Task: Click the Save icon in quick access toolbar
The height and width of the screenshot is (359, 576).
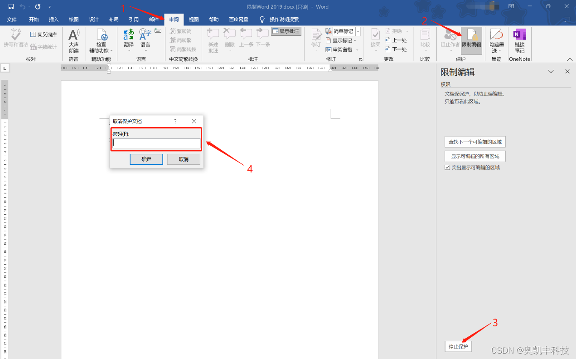Action: click(x=11, y=7)
